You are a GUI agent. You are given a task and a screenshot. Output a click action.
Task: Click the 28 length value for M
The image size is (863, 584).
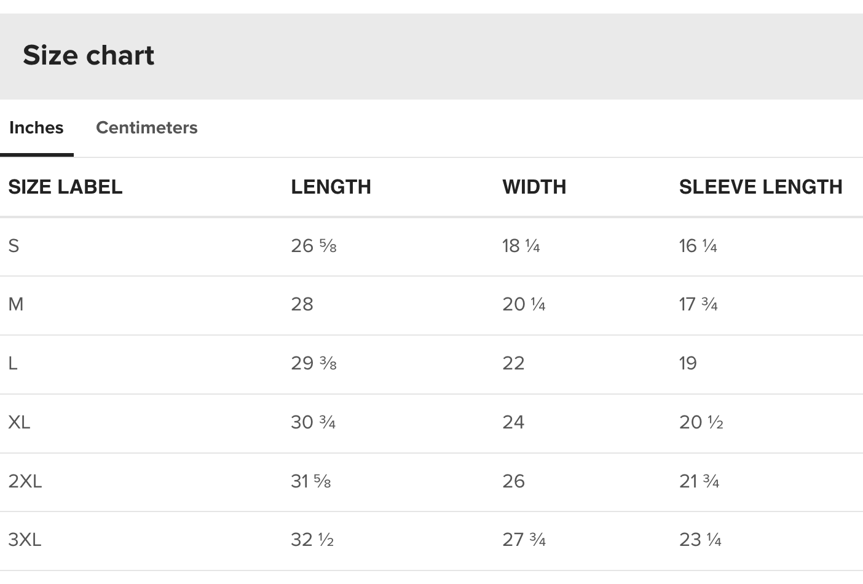(302, 304)
